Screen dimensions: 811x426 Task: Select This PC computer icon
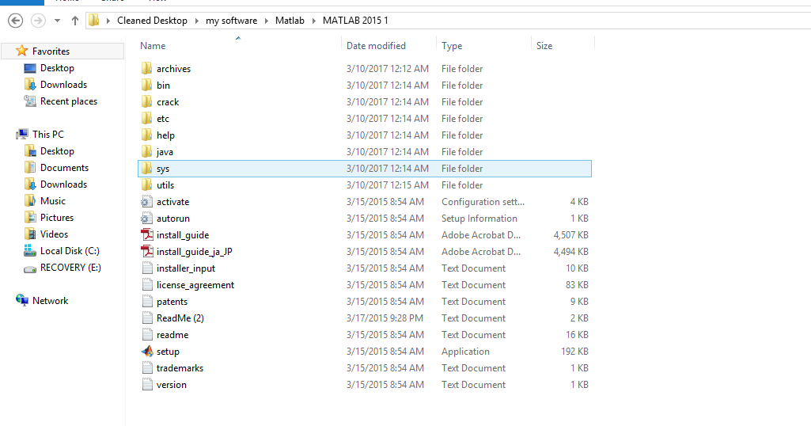(x=21, y=135)
